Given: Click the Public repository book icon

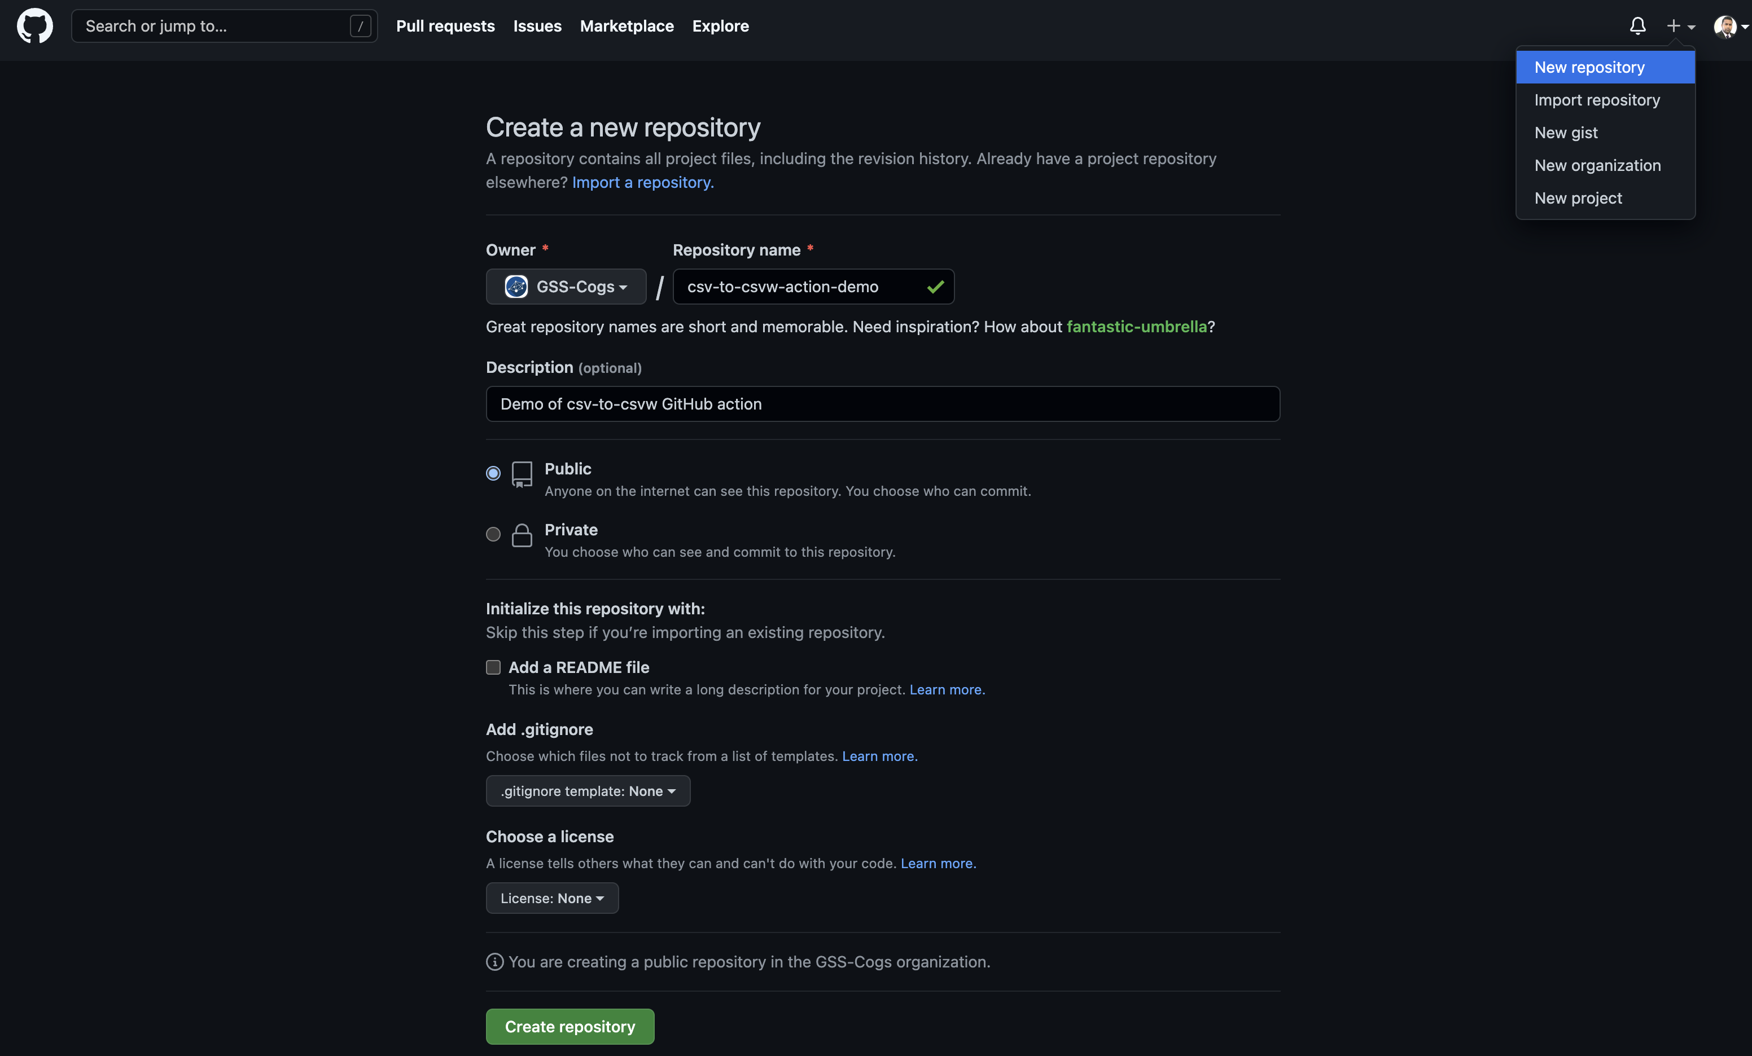Looking at the screenshot, I should [x=522, y=474].
